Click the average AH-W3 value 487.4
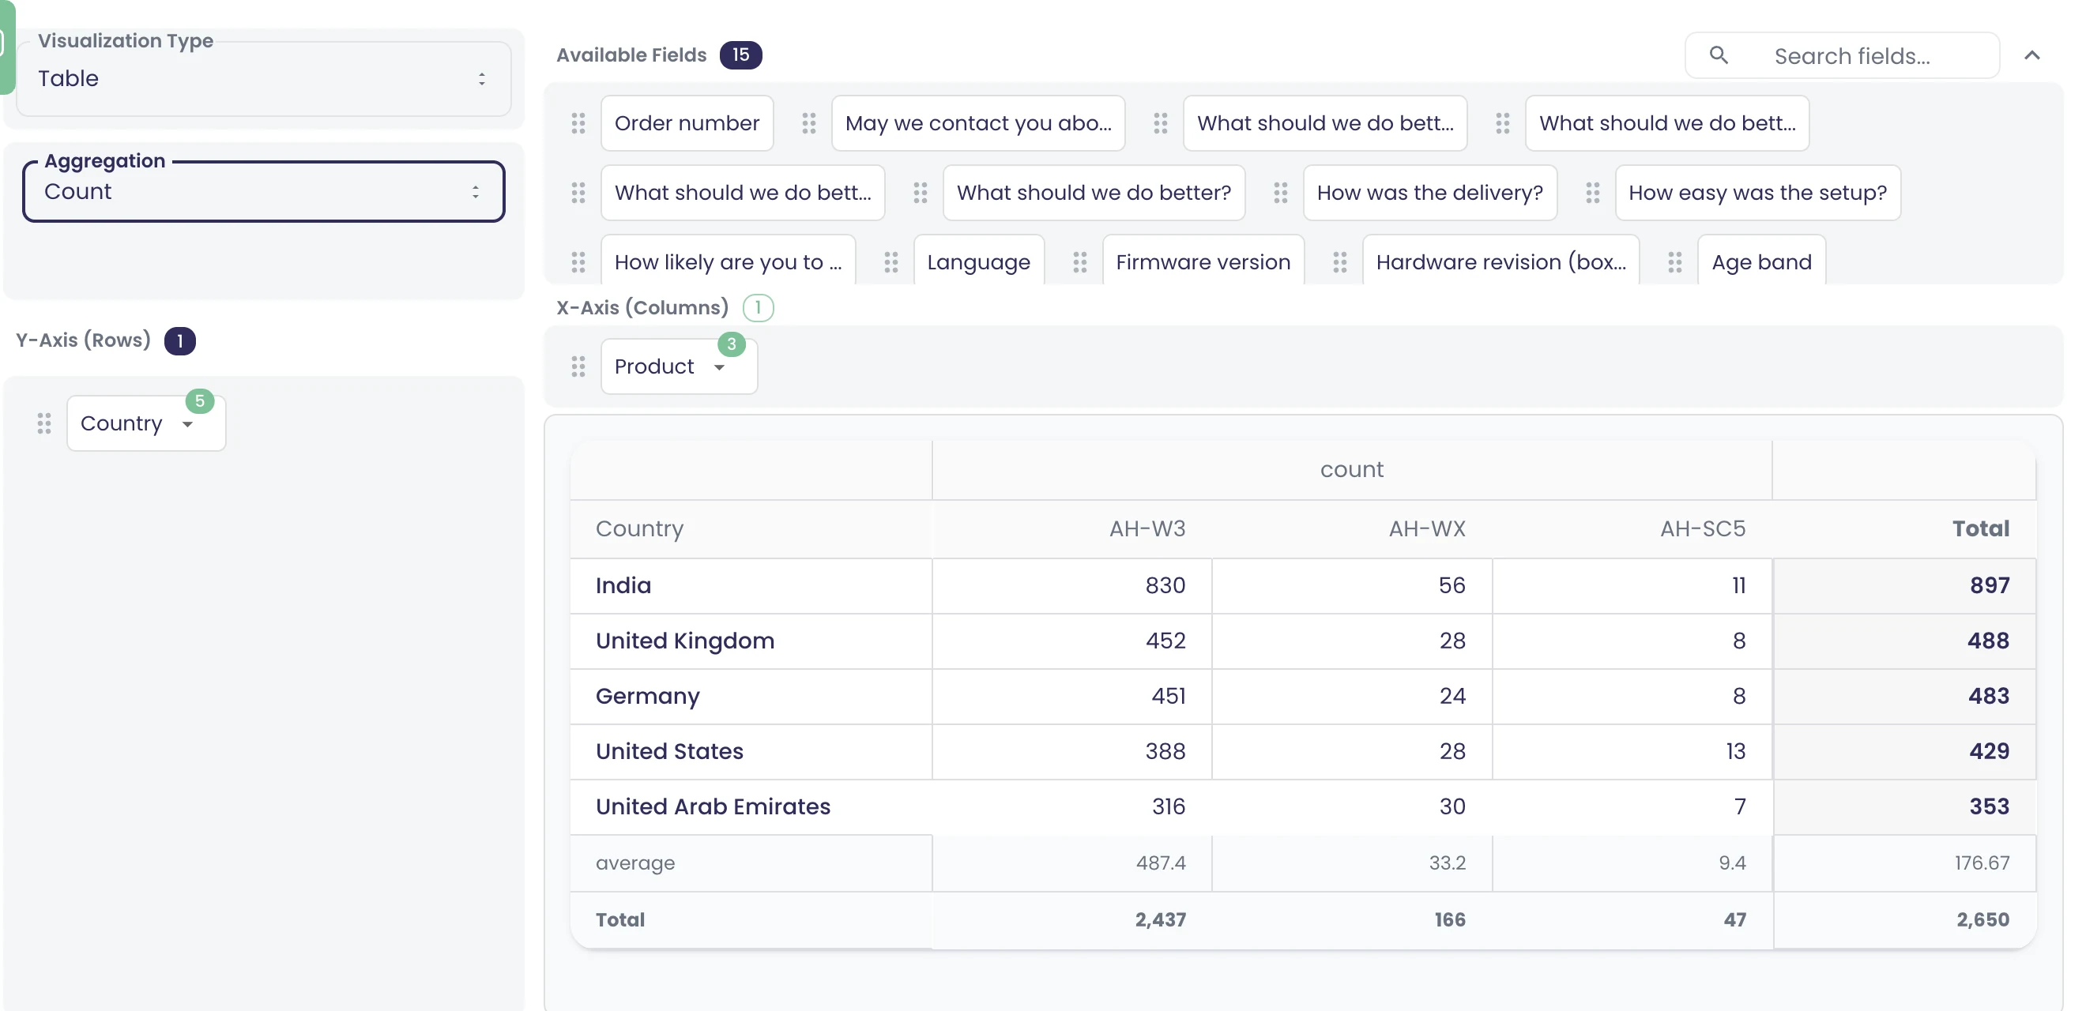 (x=1161, y=863)
